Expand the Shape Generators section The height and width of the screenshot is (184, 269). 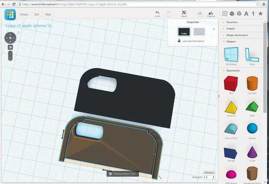[x=237, y=35]
